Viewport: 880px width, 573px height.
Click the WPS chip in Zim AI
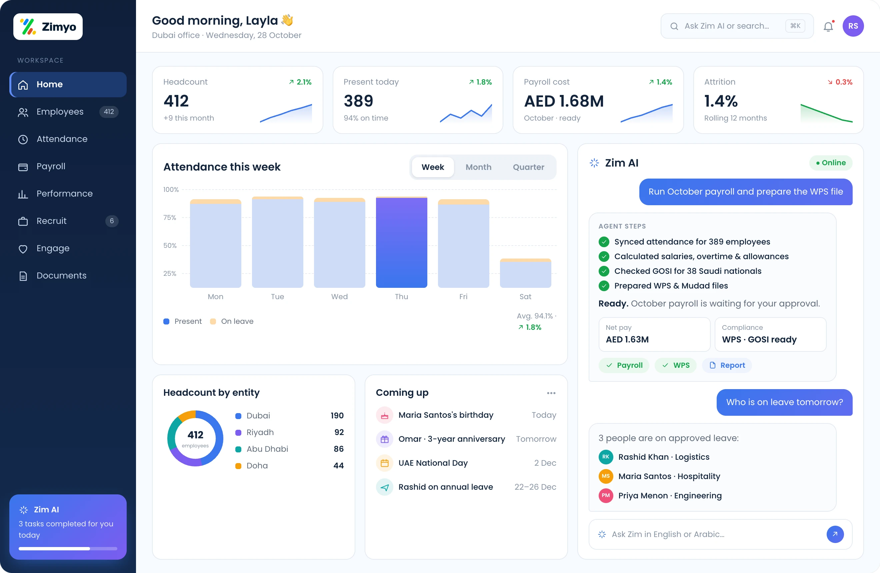[x=675, y=365]
